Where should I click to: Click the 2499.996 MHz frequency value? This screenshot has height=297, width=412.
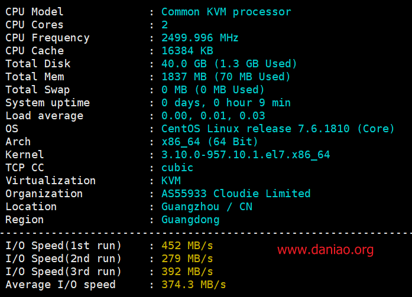click(x=200, y=38)
